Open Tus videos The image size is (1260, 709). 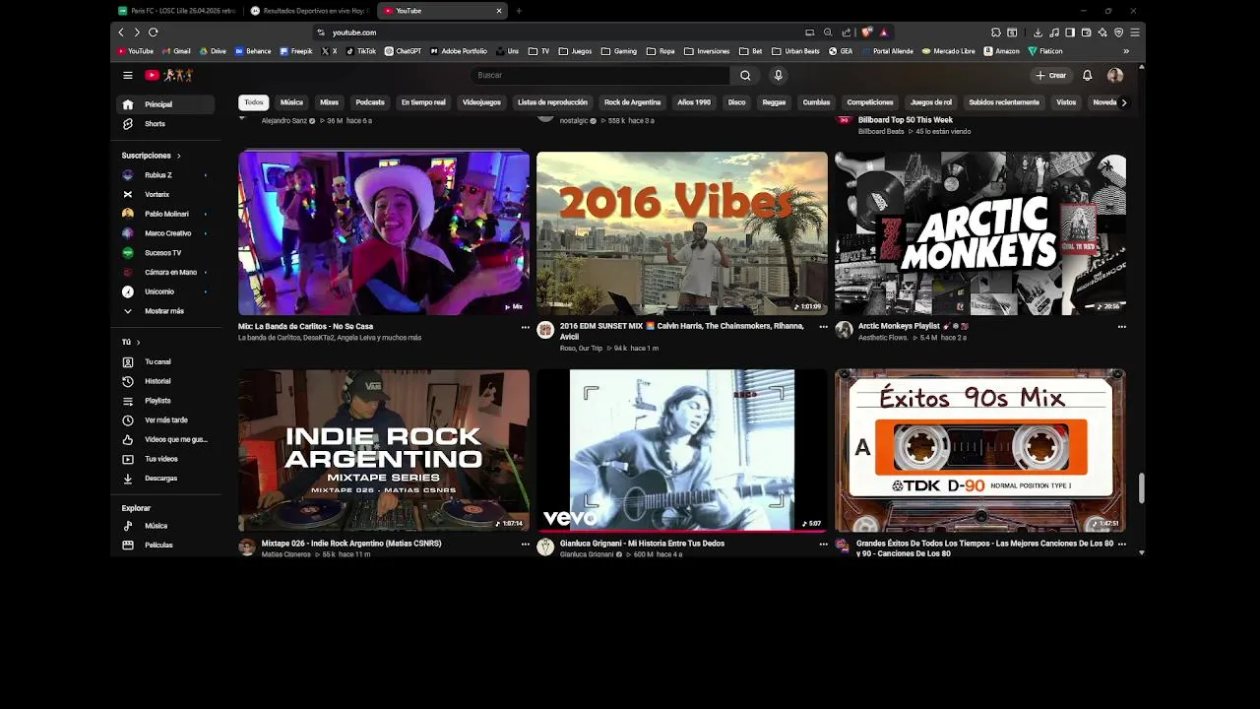click(x=165, y=459)
